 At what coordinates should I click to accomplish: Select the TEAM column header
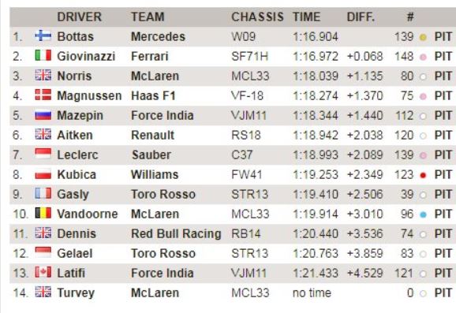pyautogui.click(x=148, y=17)
